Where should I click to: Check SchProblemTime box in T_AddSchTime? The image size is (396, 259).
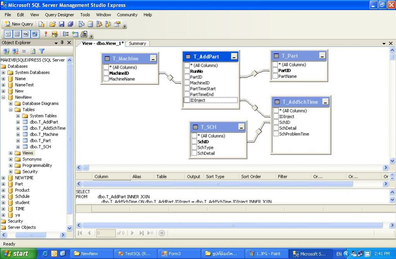[x=276, y=134]
